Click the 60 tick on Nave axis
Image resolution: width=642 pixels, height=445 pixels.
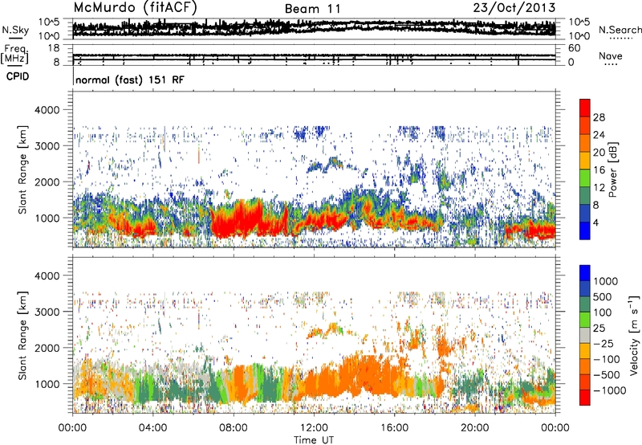[x=575, y=48]
